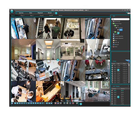The image size is (140, 116).
Task: Expand the Panic tree node
Action: point(112,47)
